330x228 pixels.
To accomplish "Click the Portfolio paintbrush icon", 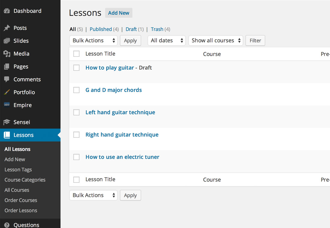I will [x=7, y=92].
